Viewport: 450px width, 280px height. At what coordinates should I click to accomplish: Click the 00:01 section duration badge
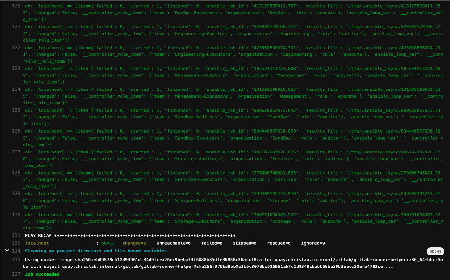[x=436, y=251]
